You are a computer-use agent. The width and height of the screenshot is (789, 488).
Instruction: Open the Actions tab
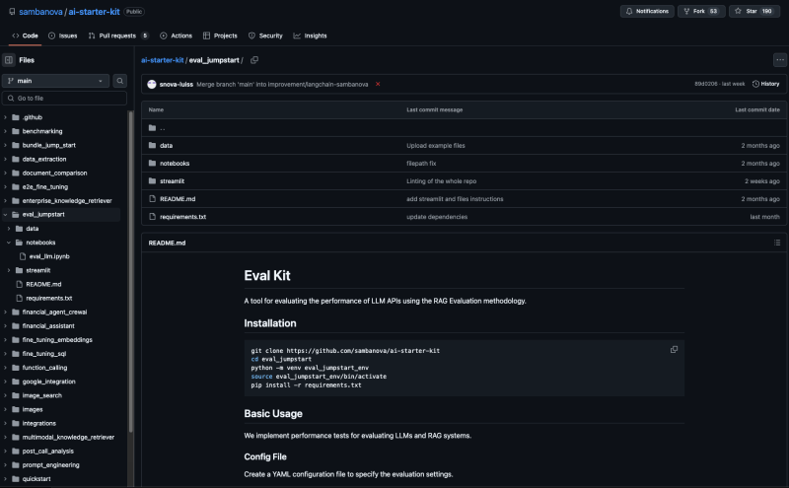[177, 35]
